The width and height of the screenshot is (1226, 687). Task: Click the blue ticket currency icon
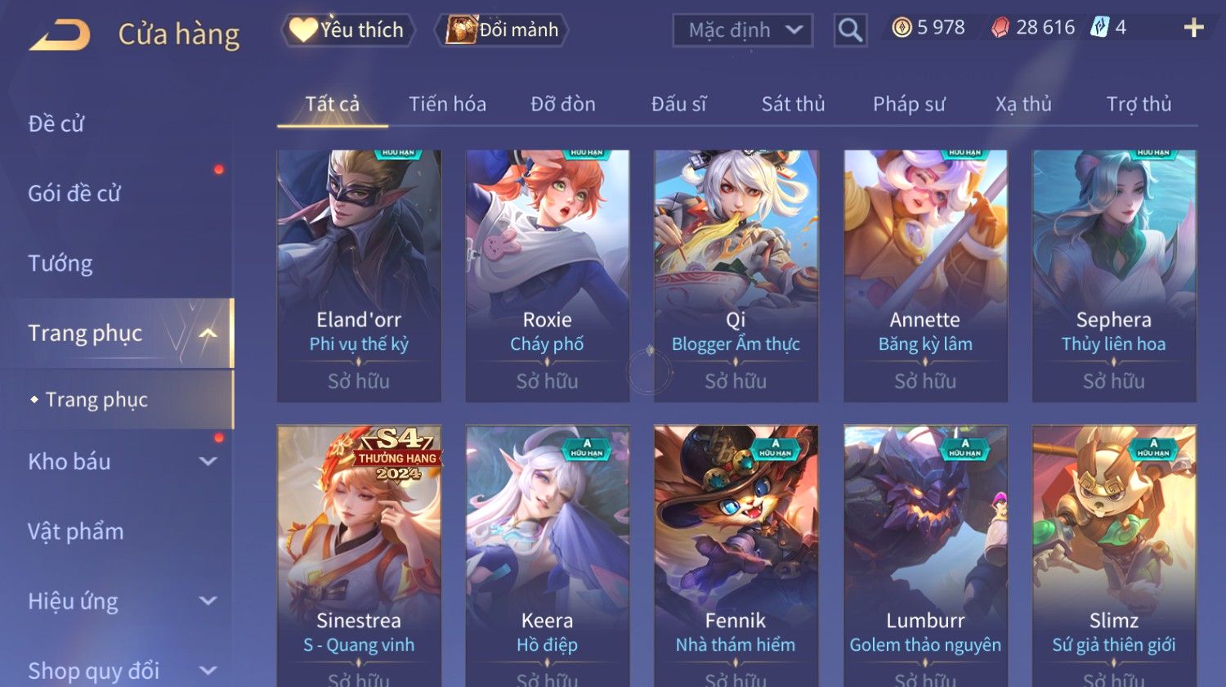(x=1100, y=28)
